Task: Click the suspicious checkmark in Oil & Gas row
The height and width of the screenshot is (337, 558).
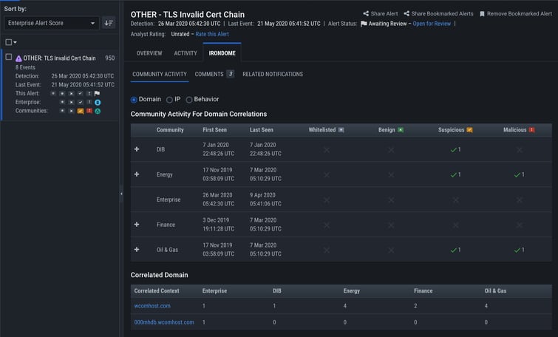Action: [453, 251]
